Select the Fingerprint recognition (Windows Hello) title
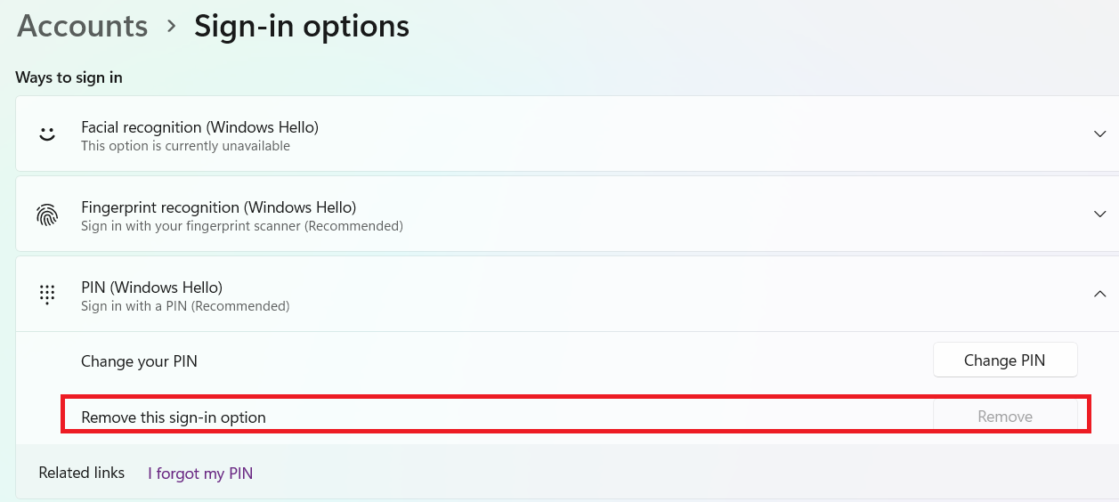 [x=218, y=207]
